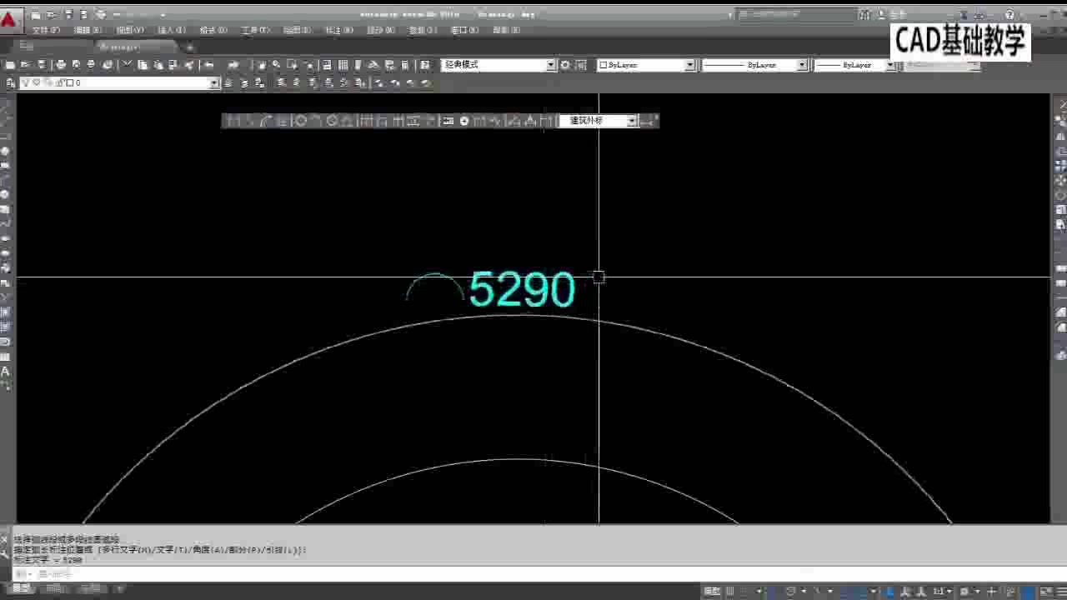
Task: Select Linear dimension tool in dimension toolbar
Action: [233, 121]
